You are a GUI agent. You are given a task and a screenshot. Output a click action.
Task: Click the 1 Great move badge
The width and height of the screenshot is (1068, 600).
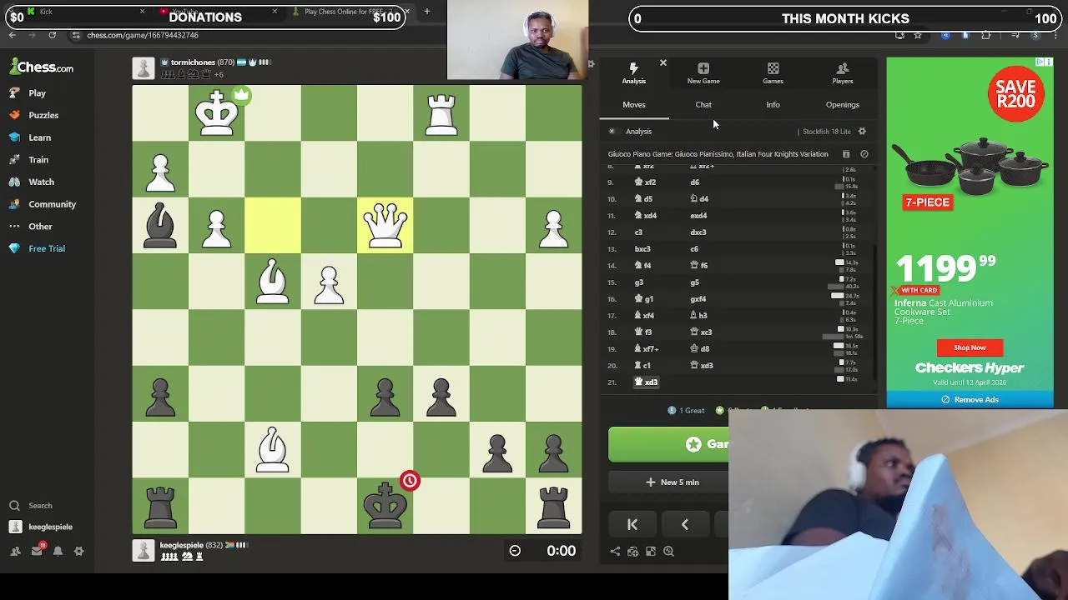[686, 411]
